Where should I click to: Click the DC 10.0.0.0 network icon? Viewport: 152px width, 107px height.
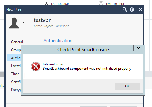[x=46, y=4]
